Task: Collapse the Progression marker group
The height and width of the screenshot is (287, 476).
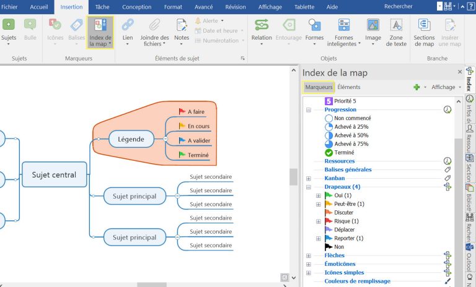Action: [308, 109]
